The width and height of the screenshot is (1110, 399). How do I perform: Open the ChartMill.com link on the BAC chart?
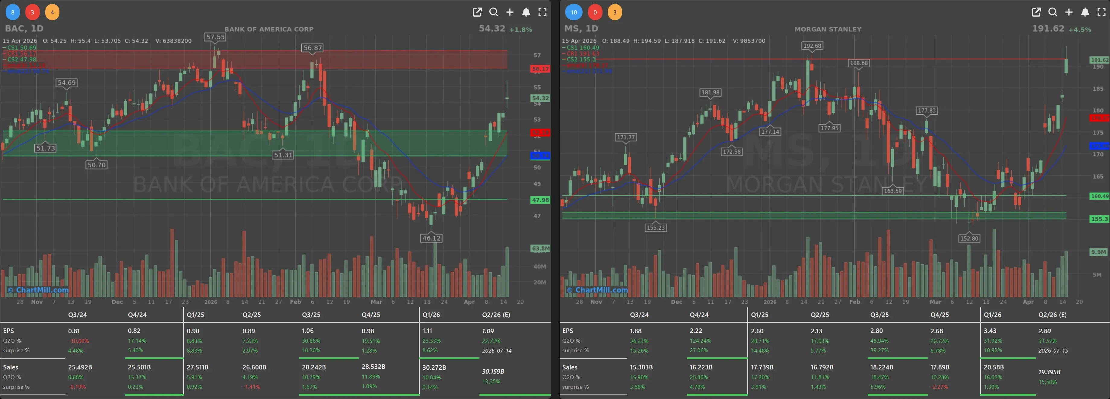38,290
